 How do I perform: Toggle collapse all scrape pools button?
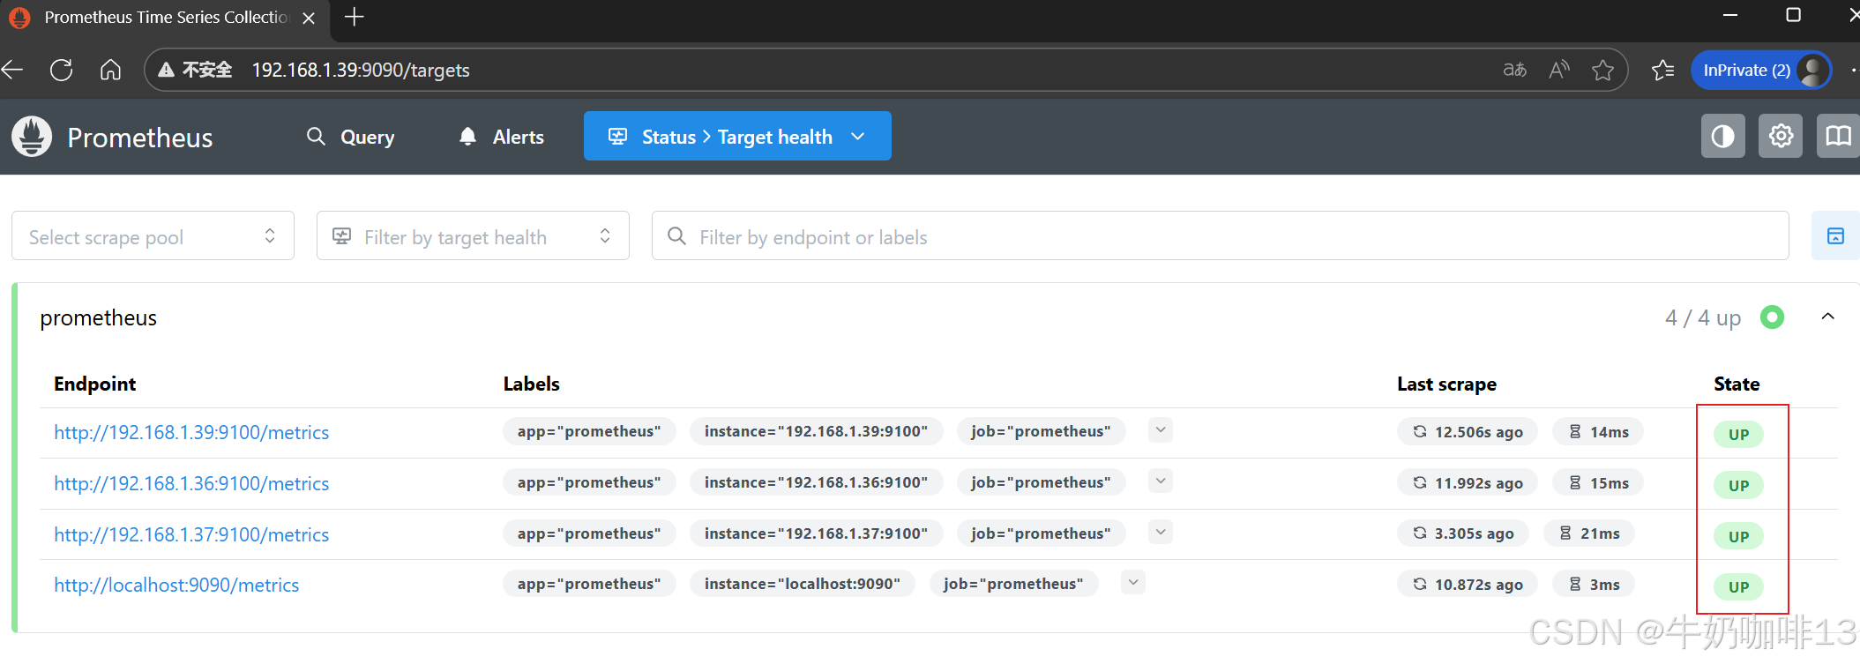click(x=1835, y=236)
